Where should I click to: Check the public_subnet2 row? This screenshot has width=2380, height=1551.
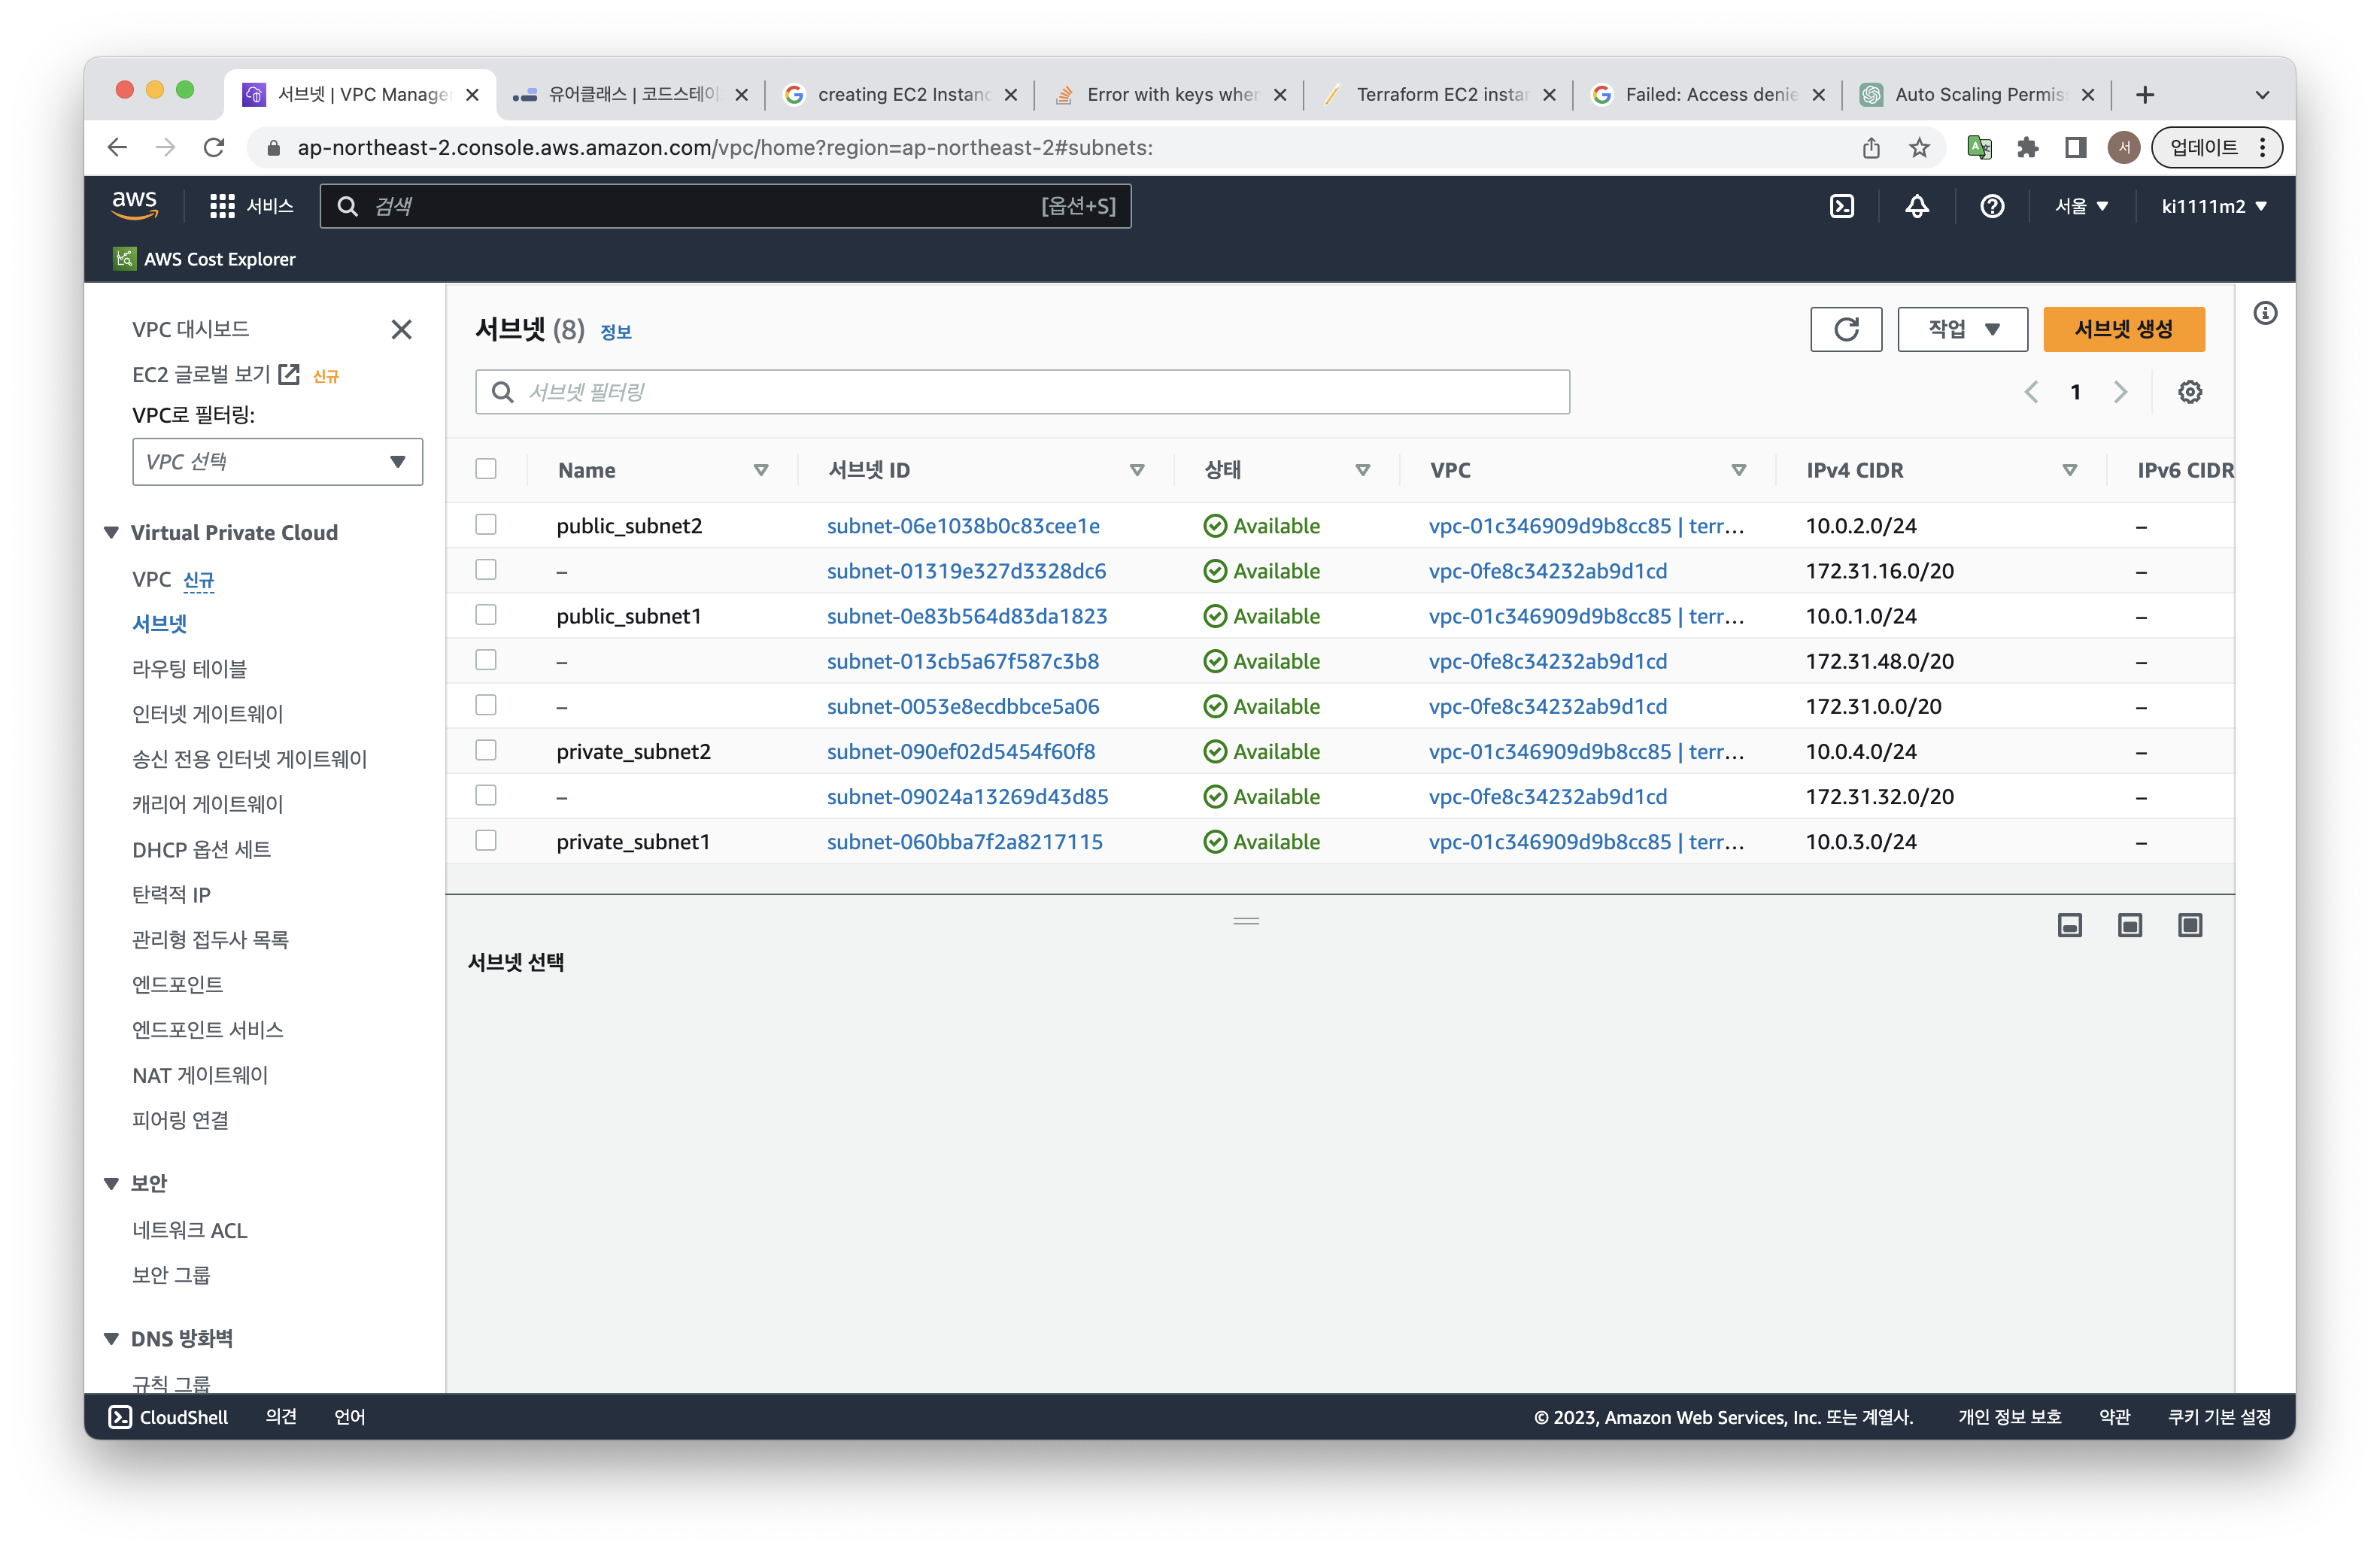click(x=486, y=524)
